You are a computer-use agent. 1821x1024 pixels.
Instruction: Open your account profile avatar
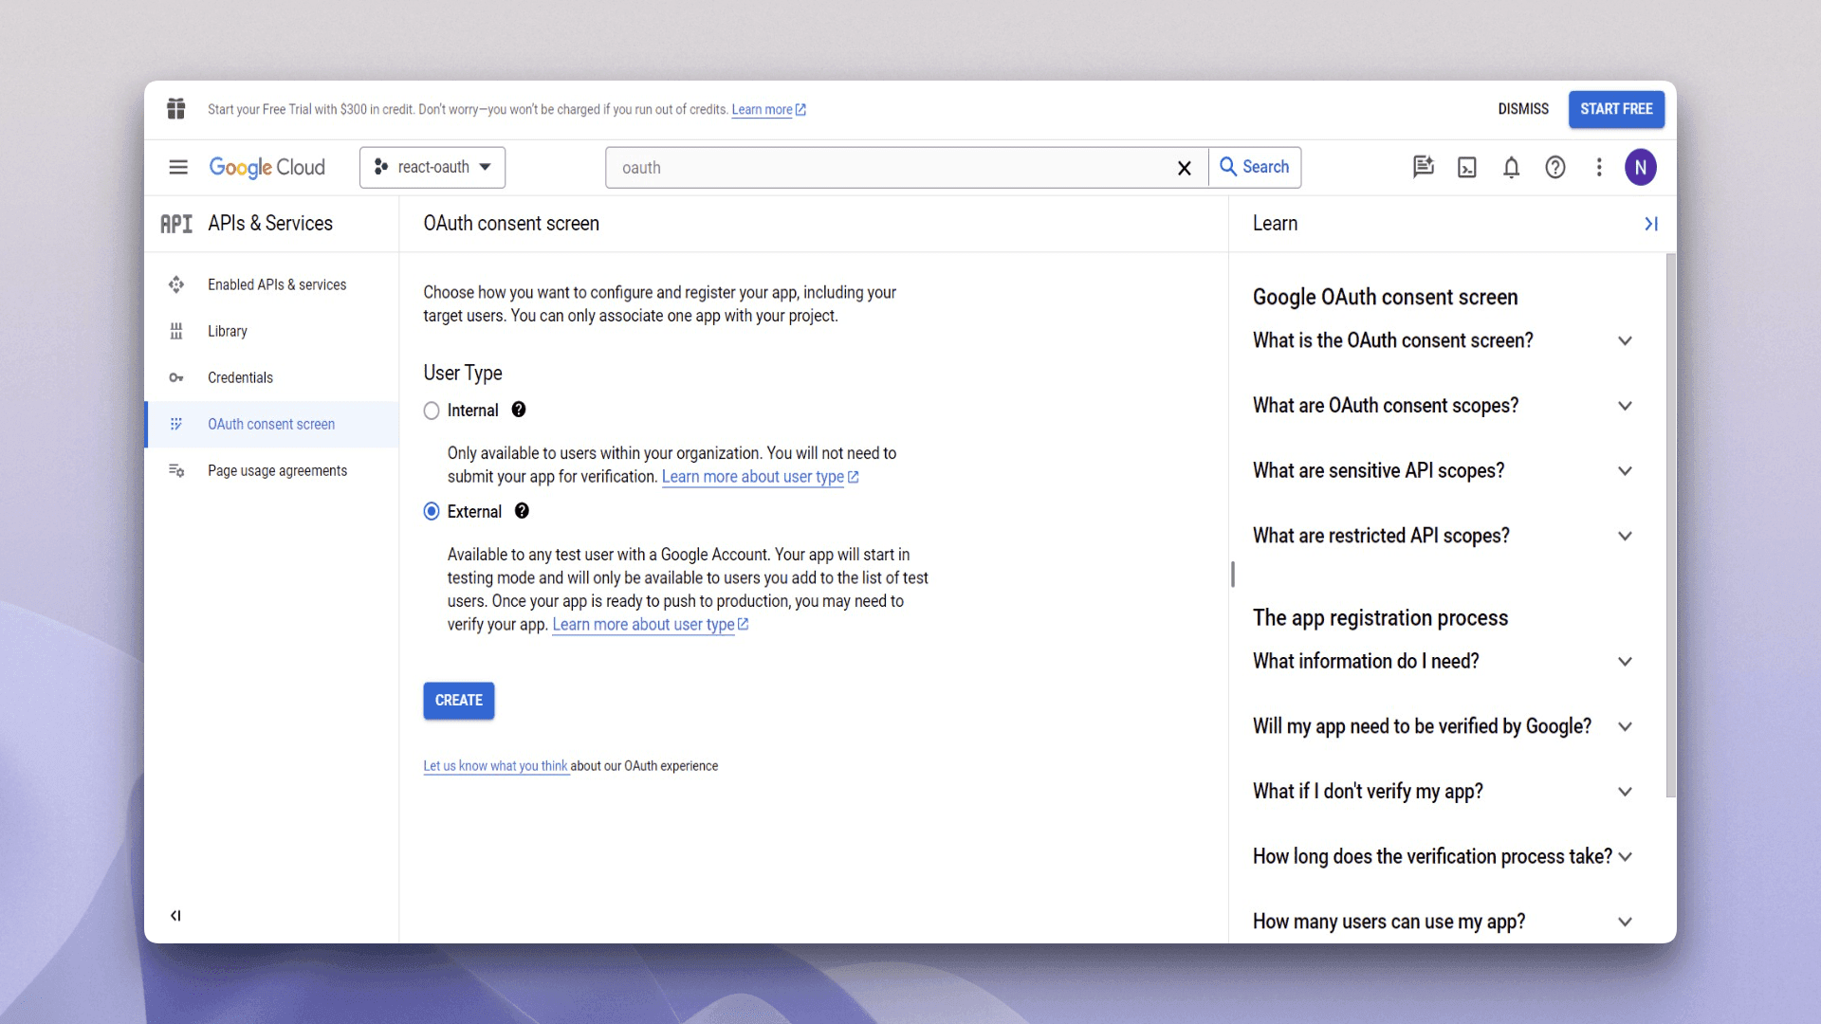[x=1643, y=167]
